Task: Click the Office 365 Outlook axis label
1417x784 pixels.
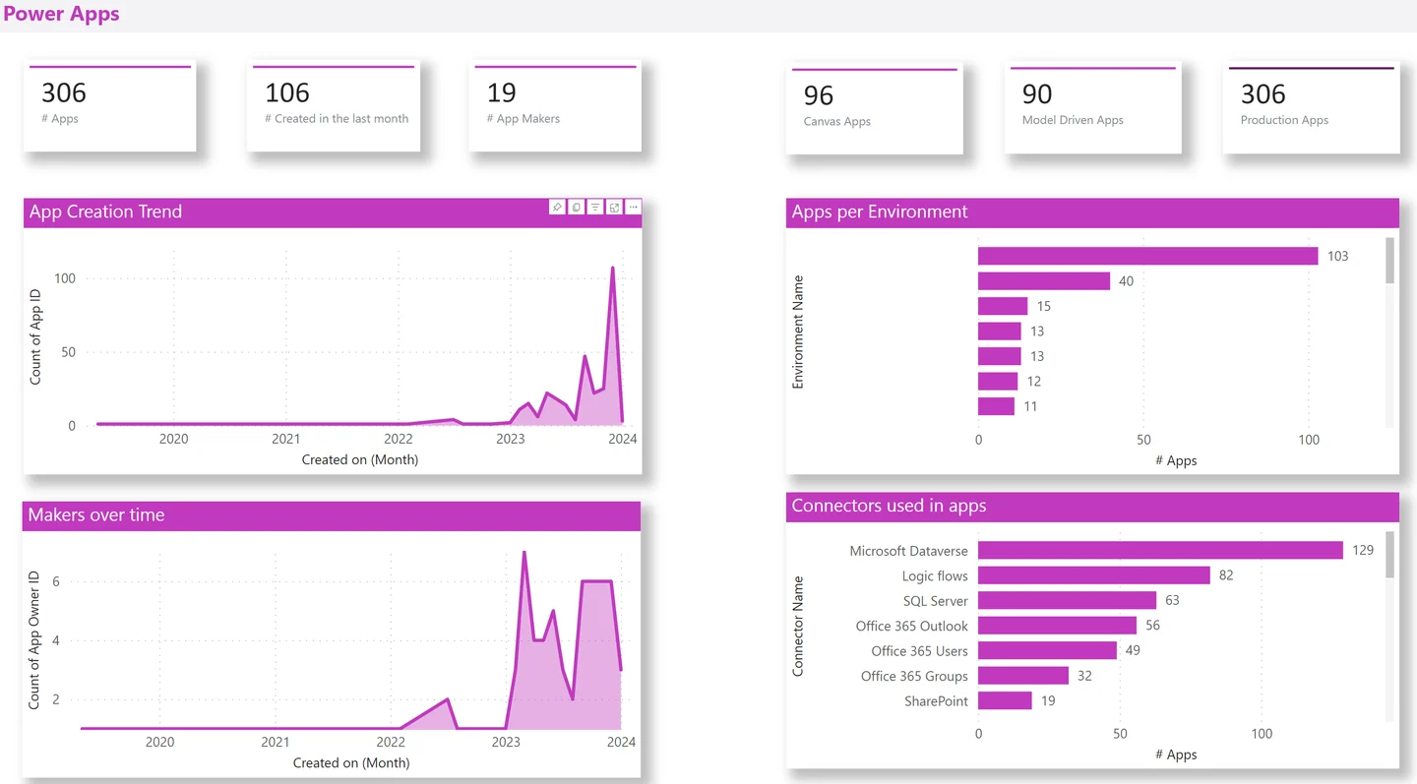Action: [x=912, y=626]
